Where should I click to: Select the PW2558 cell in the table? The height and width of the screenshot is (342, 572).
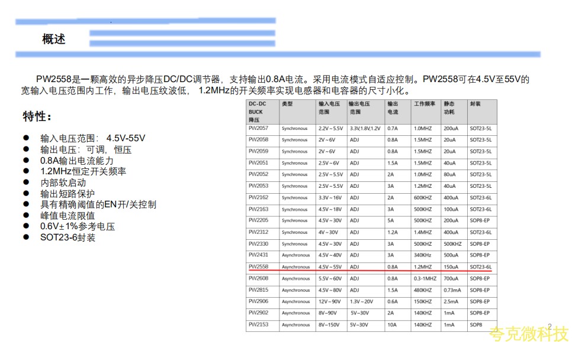pyautogui.click(x=258, y=267)
